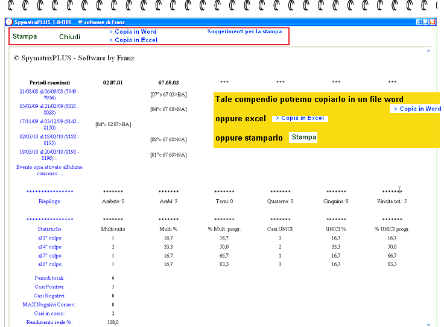Select period 18/03/10 al 20/03/10
Screen dimensions: 444x327
pos(49,155)
